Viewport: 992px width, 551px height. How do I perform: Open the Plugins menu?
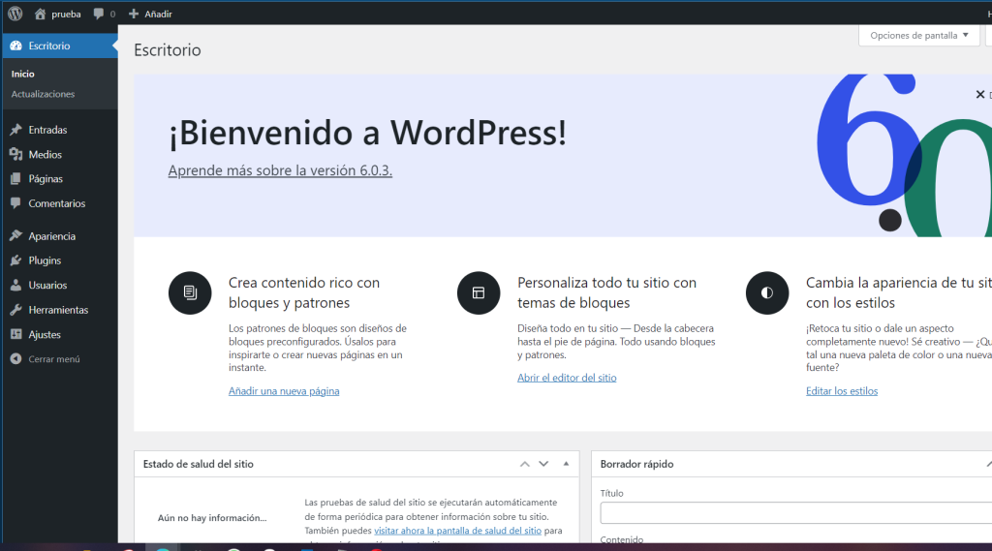point(59,260)
